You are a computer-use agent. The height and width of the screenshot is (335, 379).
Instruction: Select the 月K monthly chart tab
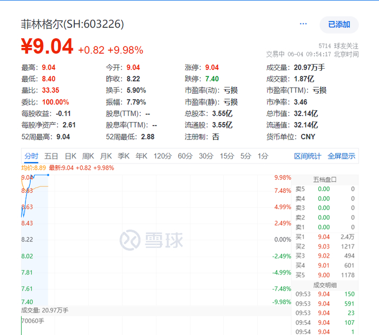[106, 156]
